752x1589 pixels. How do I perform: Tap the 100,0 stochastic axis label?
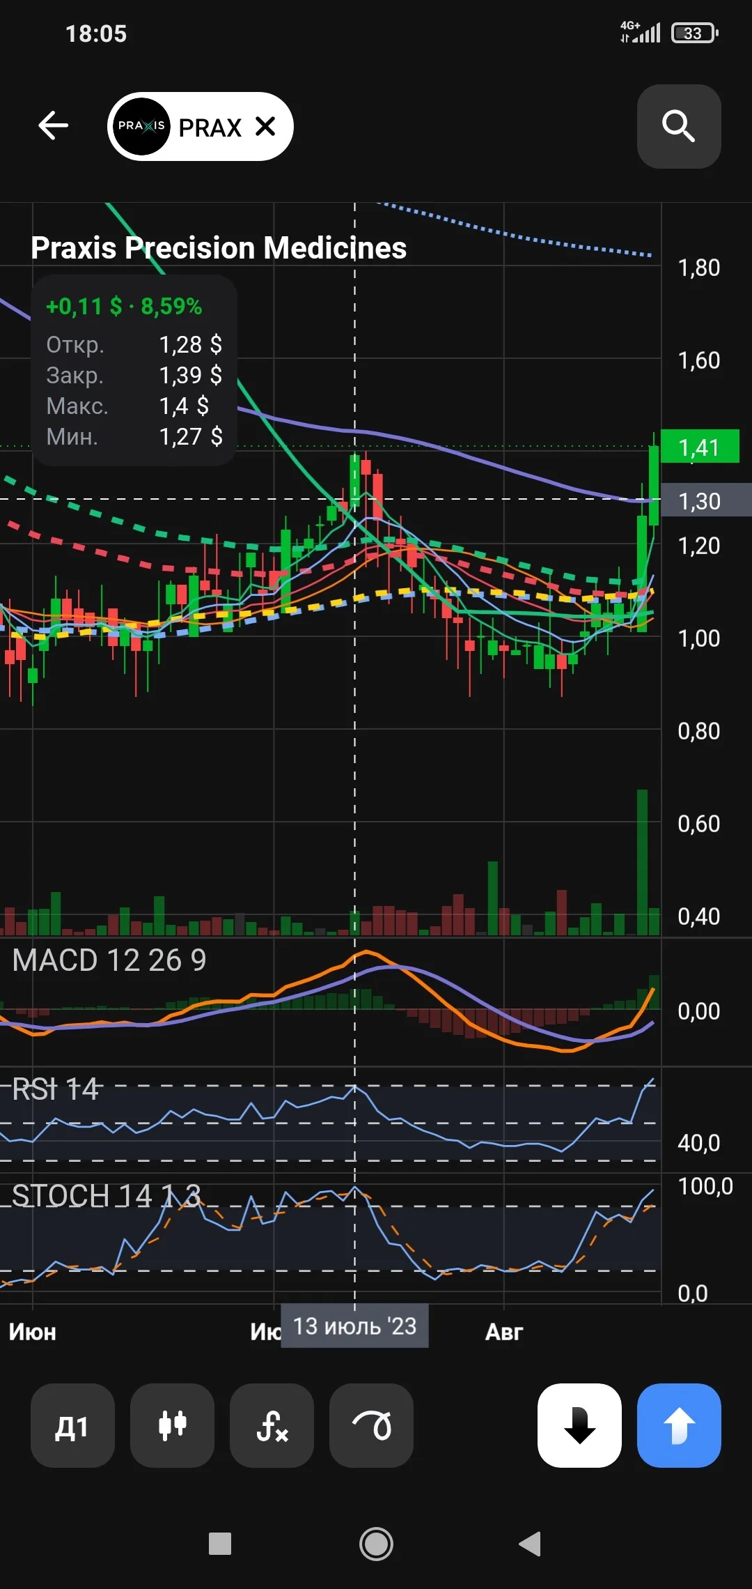click(705, 1186)
